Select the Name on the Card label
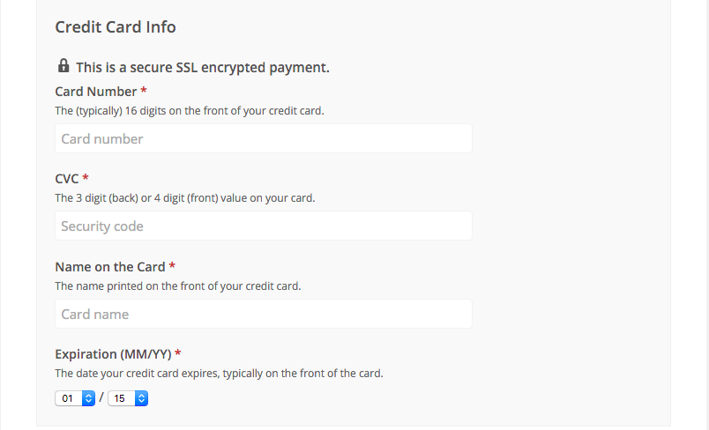The width and height of the screenshot is (709, 430). pos(109,267)
